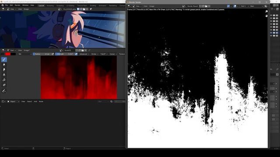
Task: Toggle Strength pressure sensitivity
Action: pyautogui.click(x=76, y=54)
